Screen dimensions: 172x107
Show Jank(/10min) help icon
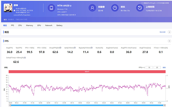point(75,48)
